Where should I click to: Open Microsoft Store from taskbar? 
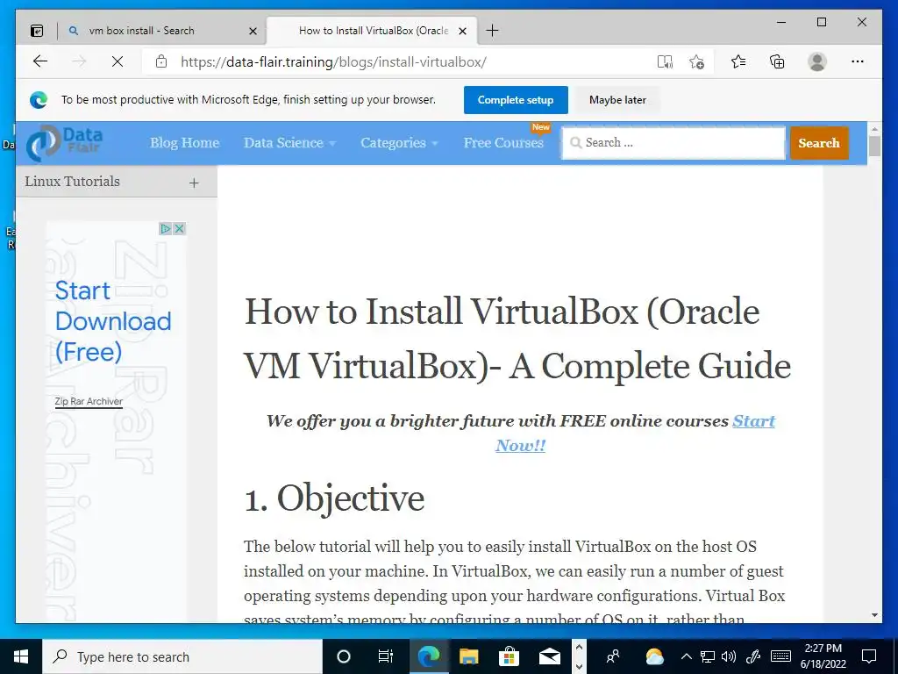(x=509, y=656)
